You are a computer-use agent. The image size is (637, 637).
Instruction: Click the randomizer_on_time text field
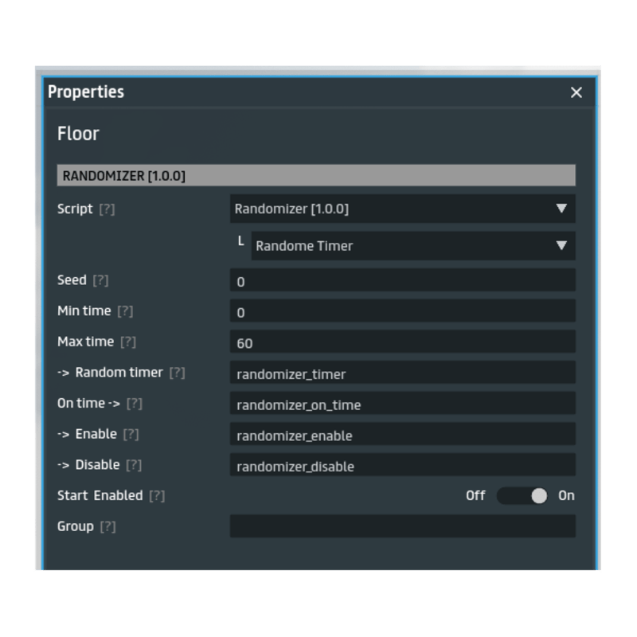click(402, 404)
